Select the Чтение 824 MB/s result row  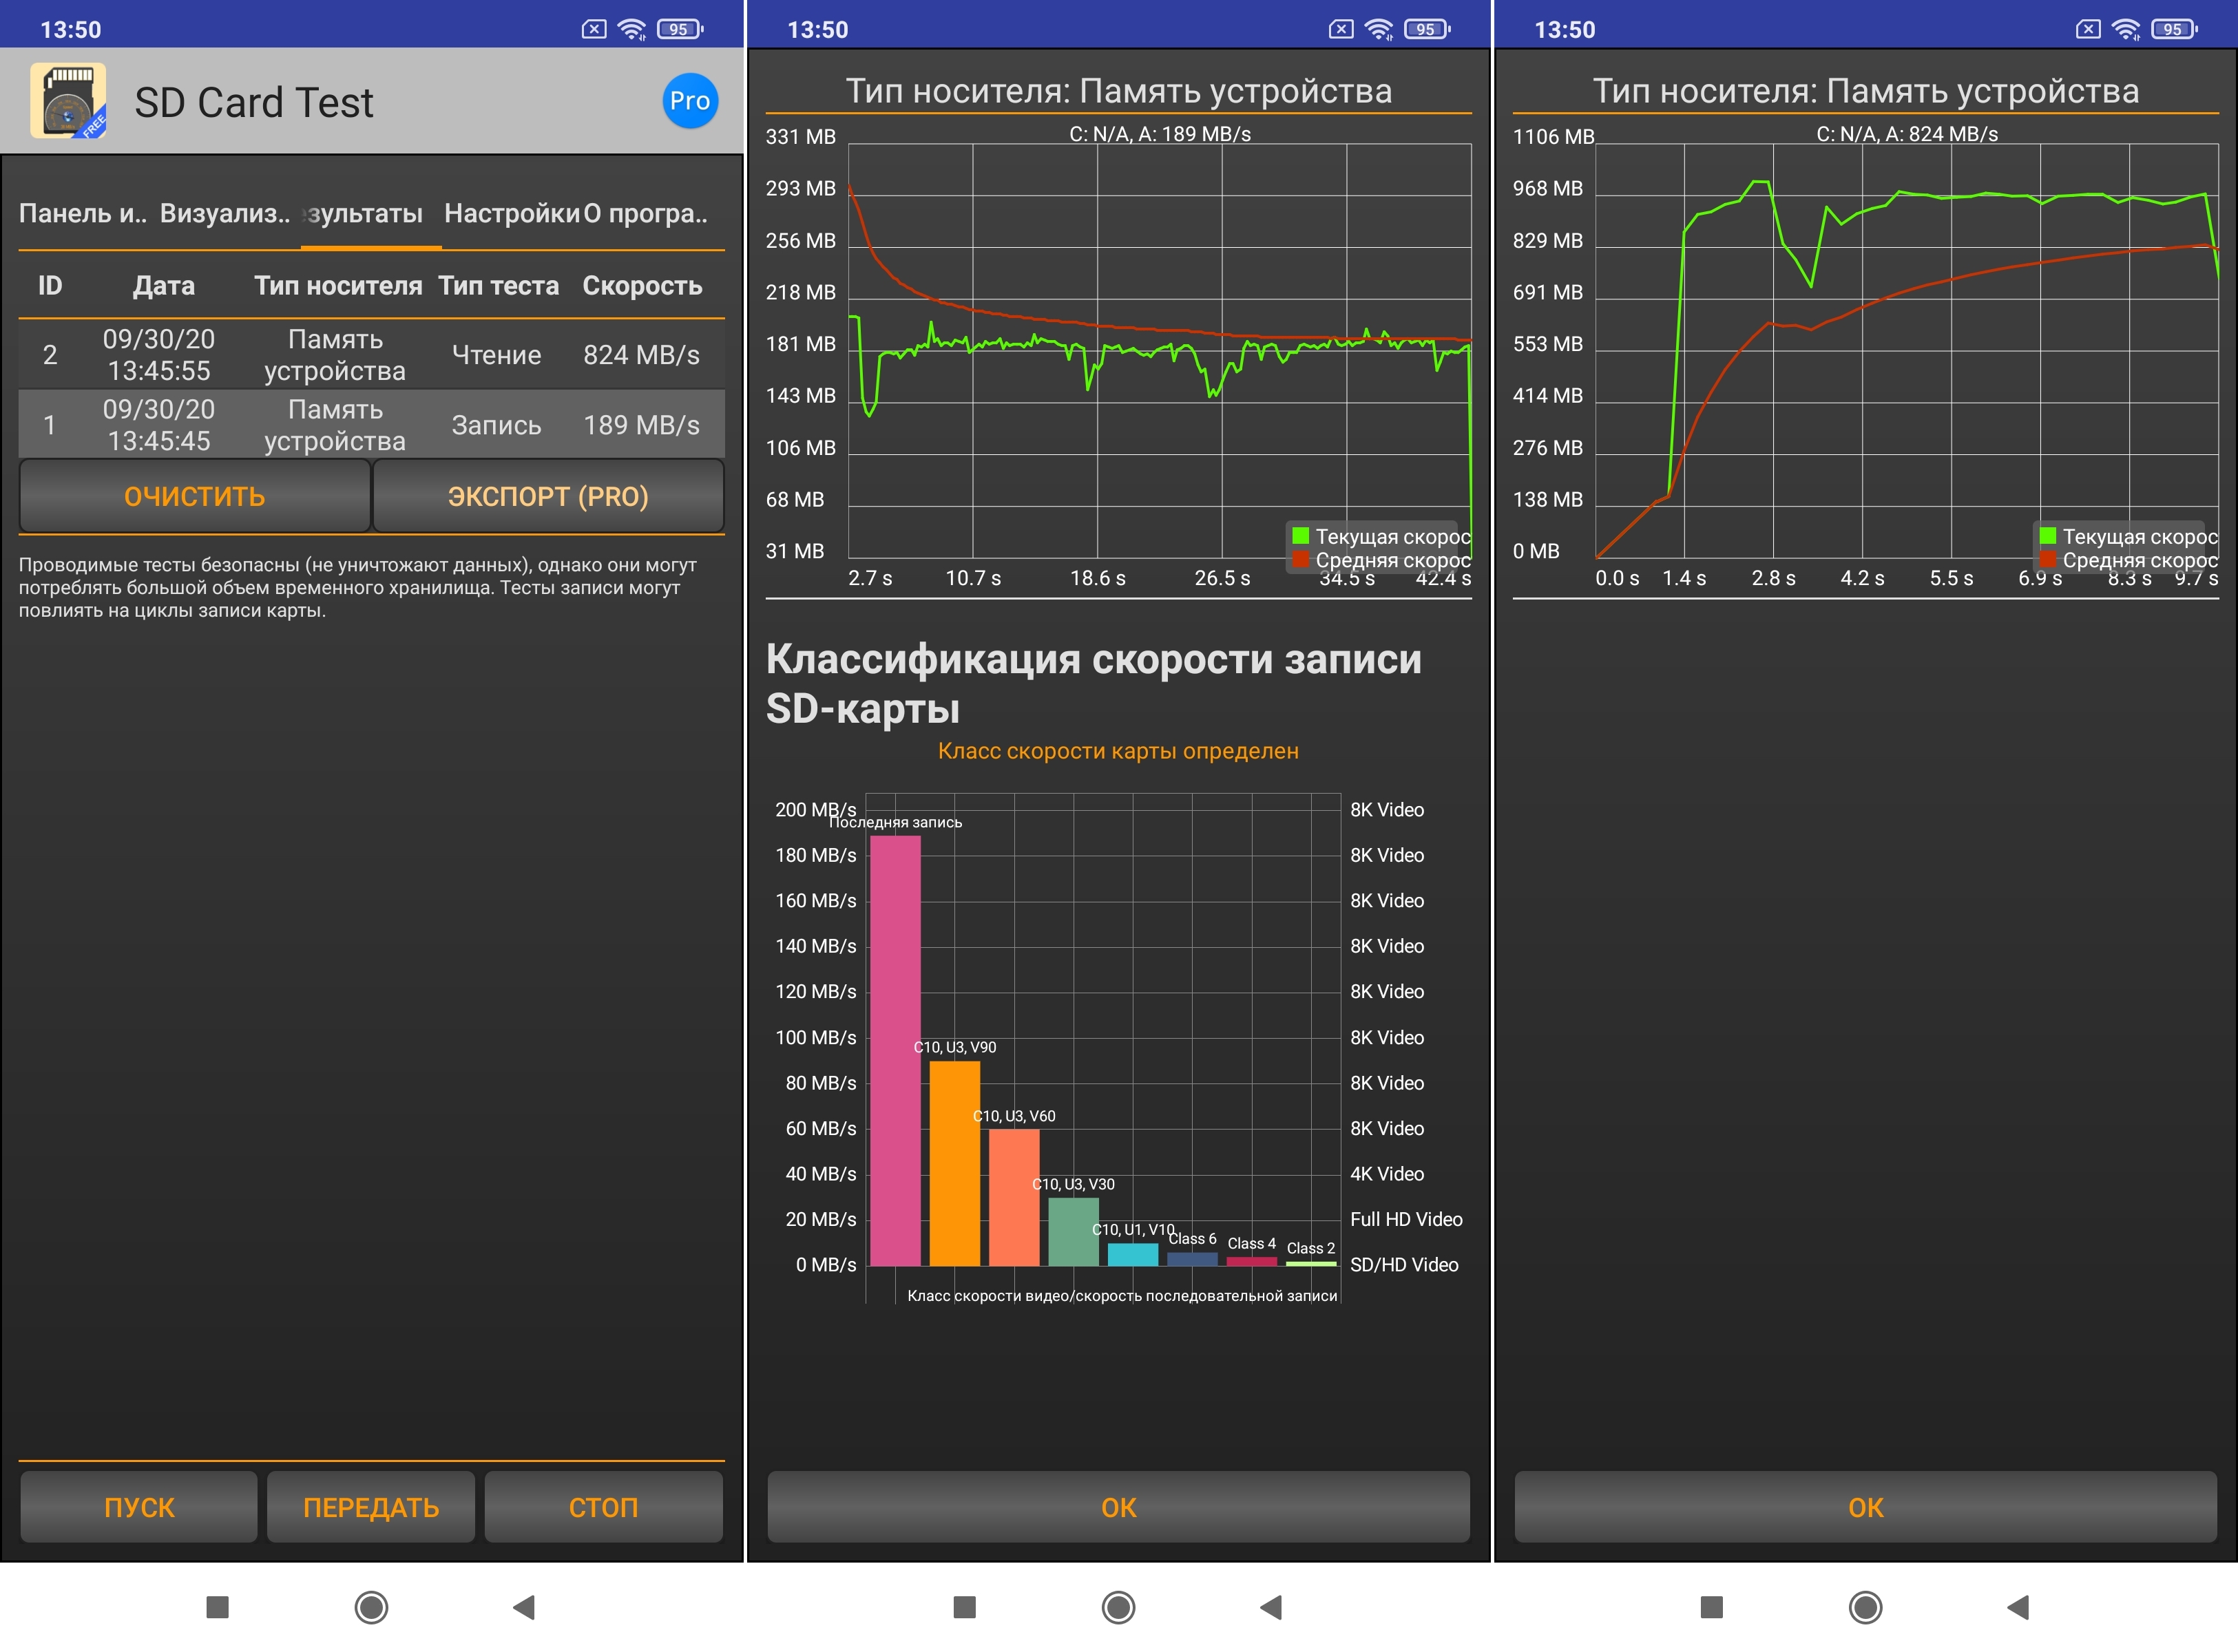371,355
